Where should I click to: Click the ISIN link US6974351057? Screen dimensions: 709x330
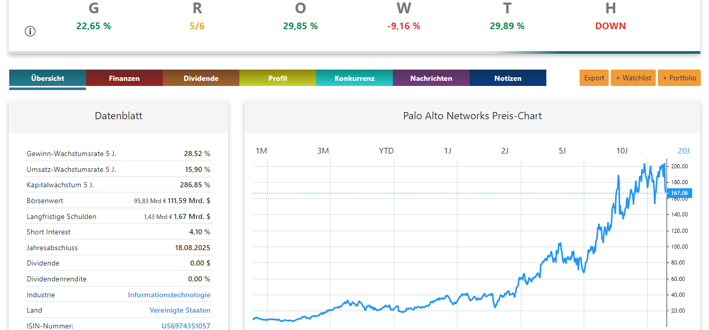[186, 326]
